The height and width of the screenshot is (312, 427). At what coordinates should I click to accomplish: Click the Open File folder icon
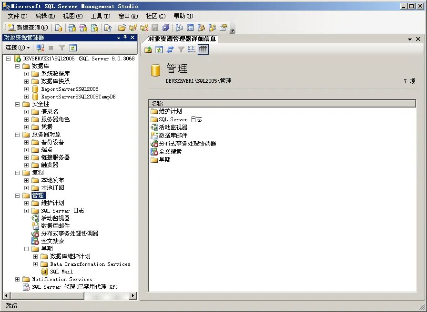122,28
